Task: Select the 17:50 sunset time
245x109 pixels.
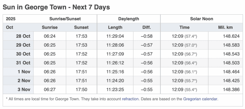Action: click(81, 90)
